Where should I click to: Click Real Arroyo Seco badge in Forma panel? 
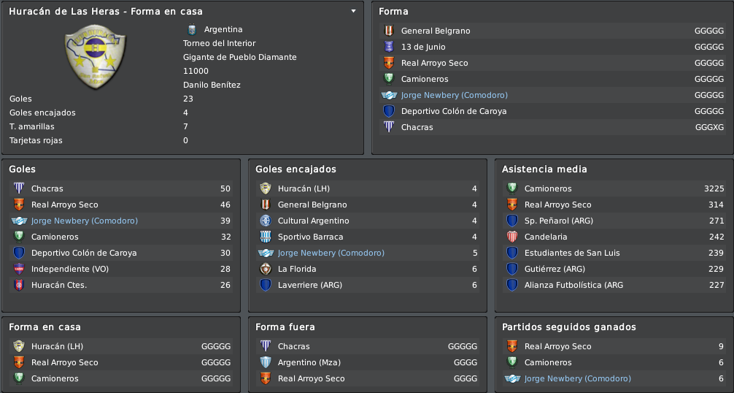(389, 63)
